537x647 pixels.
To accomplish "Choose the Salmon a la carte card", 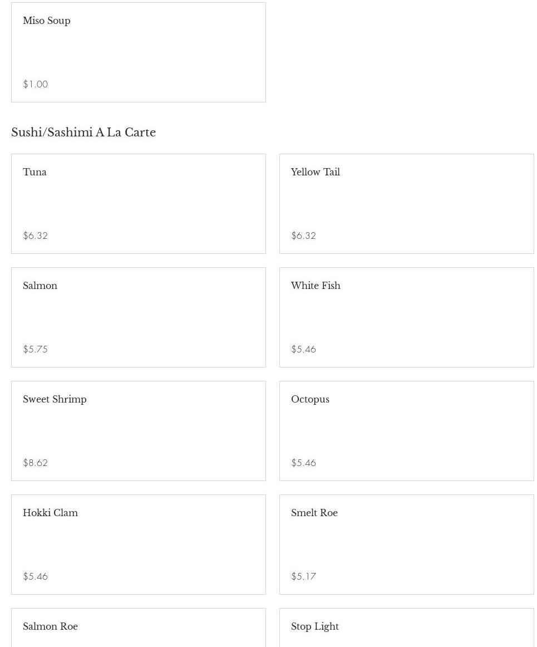I will (138, 317).
